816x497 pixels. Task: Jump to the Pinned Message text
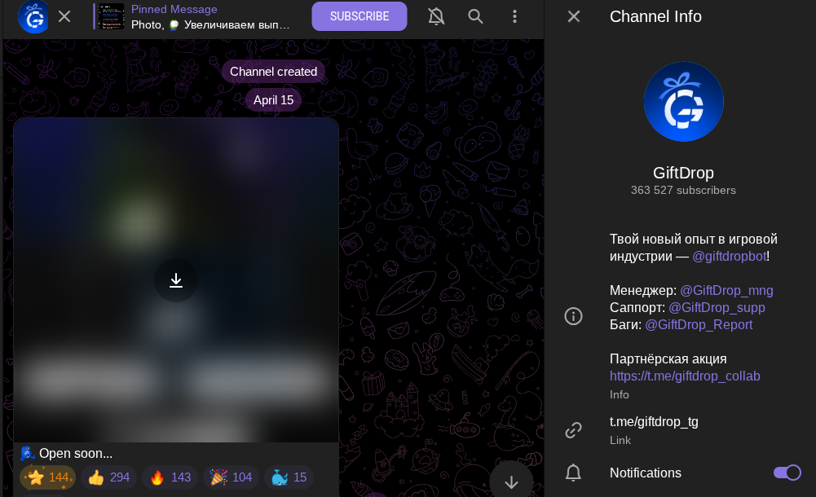coord(174,9)
